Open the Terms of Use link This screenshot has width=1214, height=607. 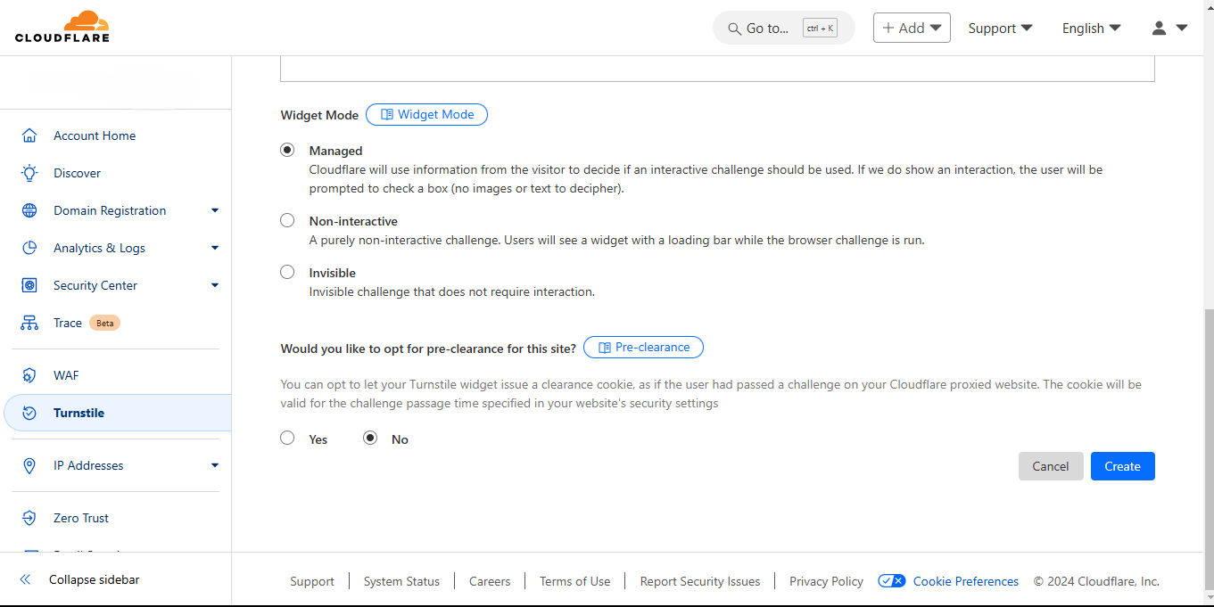575,581
